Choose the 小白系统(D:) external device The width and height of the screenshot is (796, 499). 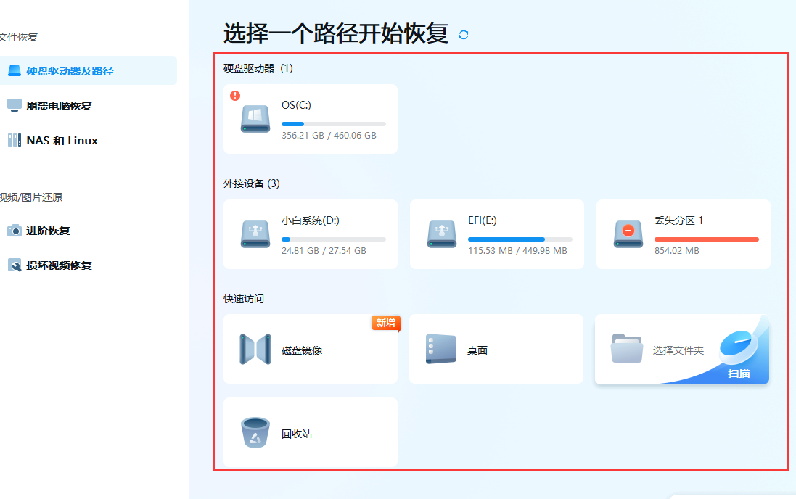(x=310, y=234)
